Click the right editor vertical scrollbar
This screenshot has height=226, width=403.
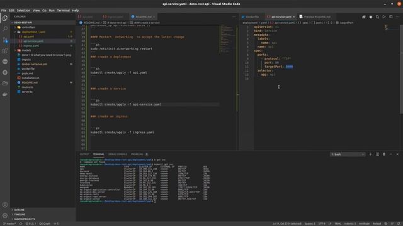tap(402, 69)
